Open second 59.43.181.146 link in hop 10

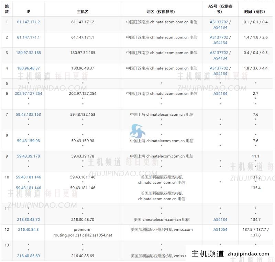point(29,188)
